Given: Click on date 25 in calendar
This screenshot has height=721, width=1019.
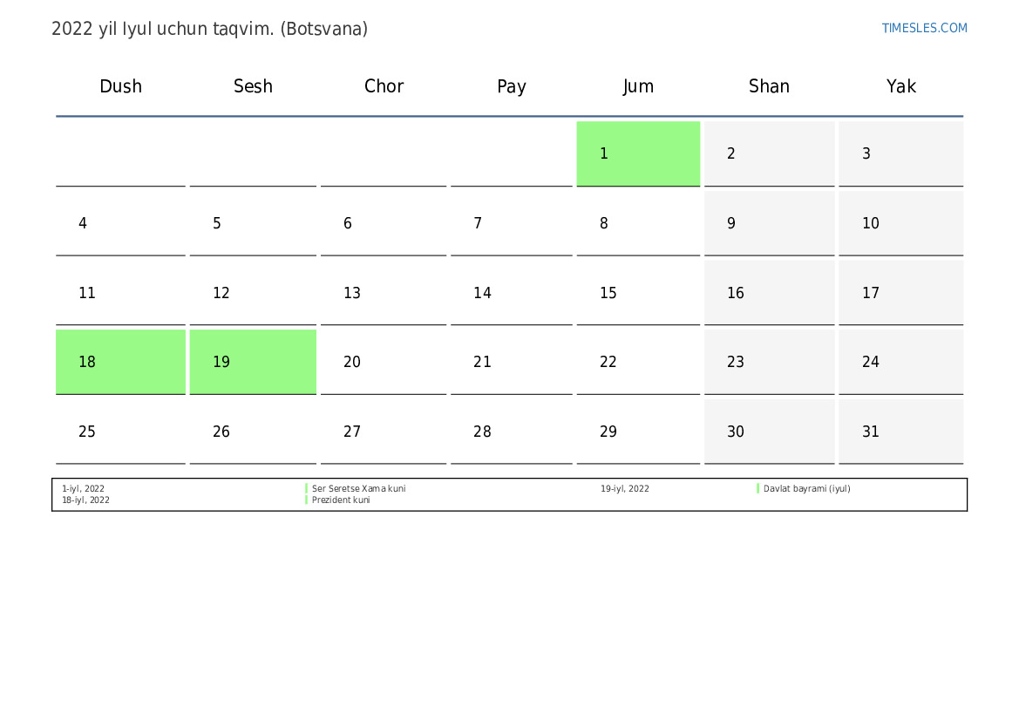Looking at the screenshot, I should click(x=120, y=432).
